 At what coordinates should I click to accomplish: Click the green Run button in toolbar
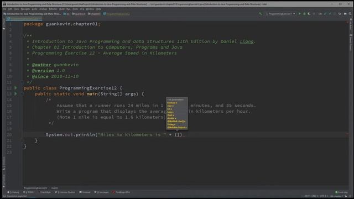pos(300,14)
